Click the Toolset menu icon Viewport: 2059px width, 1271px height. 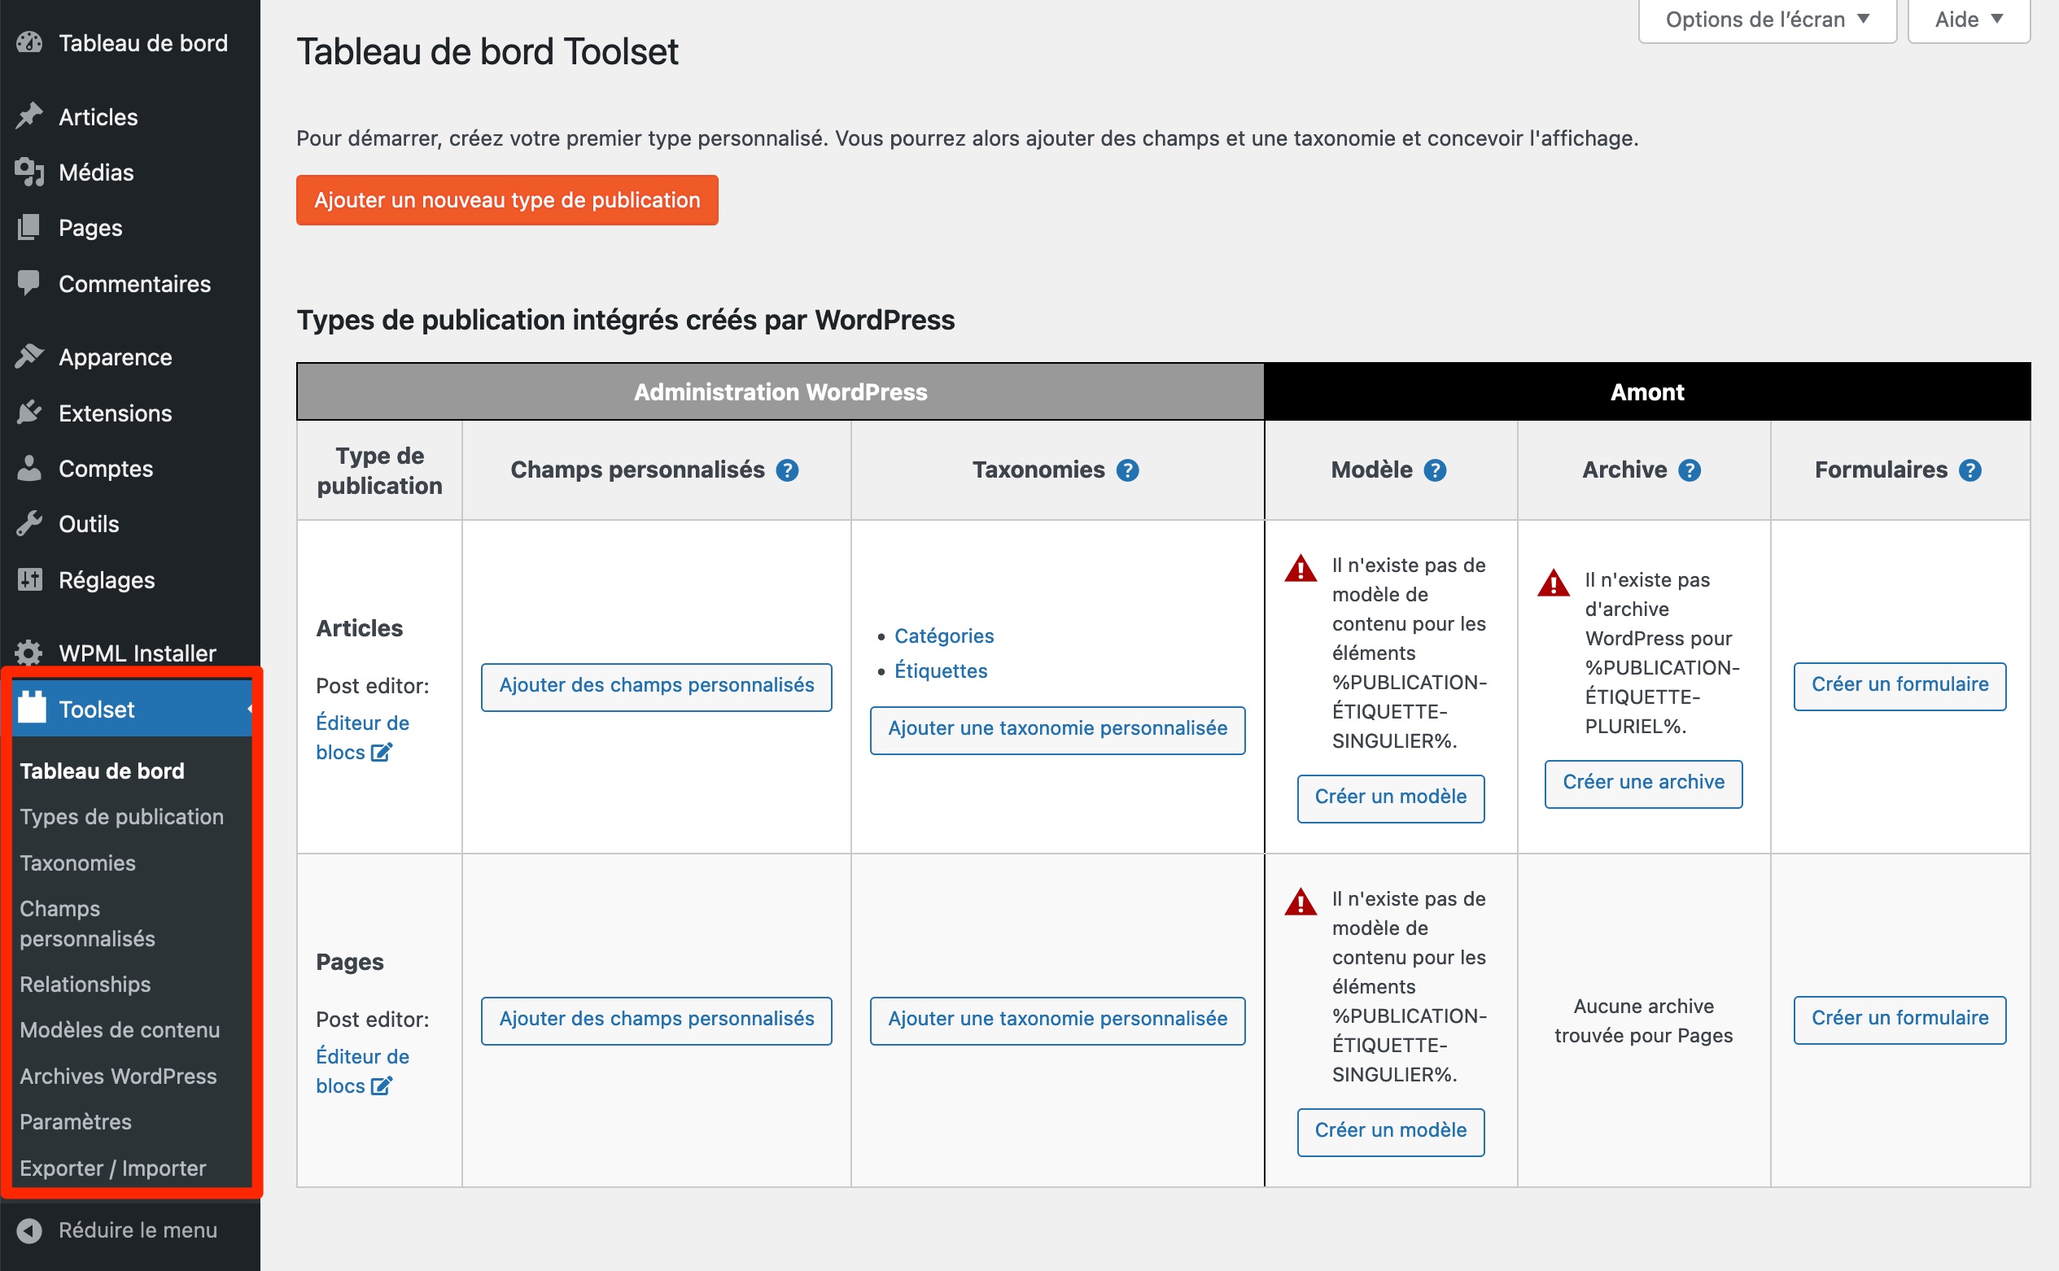click(33, 708)
